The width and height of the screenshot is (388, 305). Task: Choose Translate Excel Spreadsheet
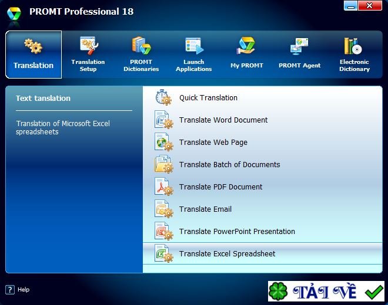227,254
